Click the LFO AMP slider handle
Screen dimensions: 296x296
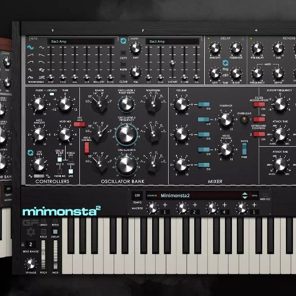coord(51,76)
